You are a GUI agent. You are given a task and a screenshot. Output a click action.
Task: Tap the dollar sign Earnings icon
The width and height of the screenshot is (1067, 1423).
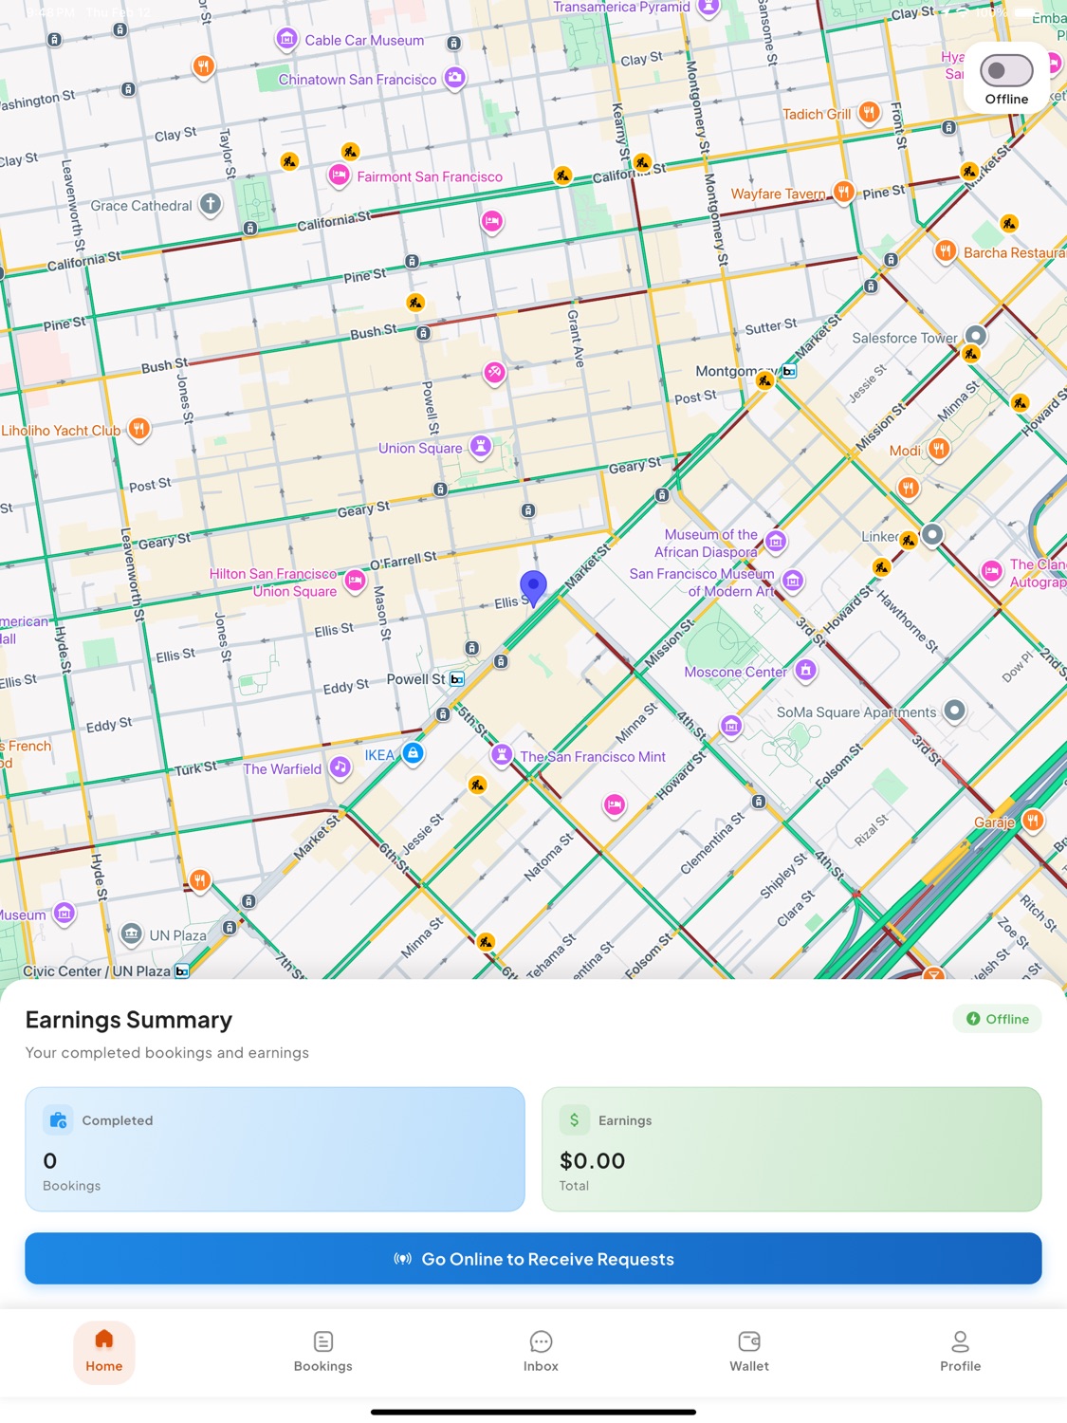[574, 1120]
